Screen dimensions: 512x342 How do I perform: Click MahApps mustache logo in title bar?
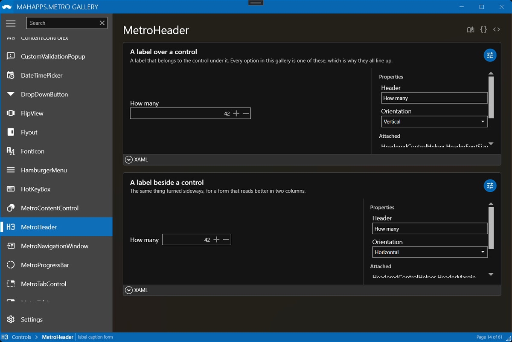(7, 7)
